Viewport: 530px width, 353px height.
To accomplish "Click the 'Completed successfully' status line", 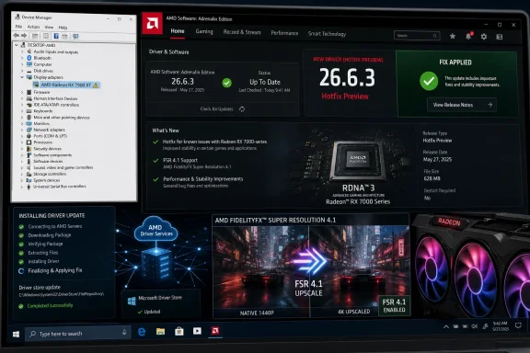I will tap(50, 306).
